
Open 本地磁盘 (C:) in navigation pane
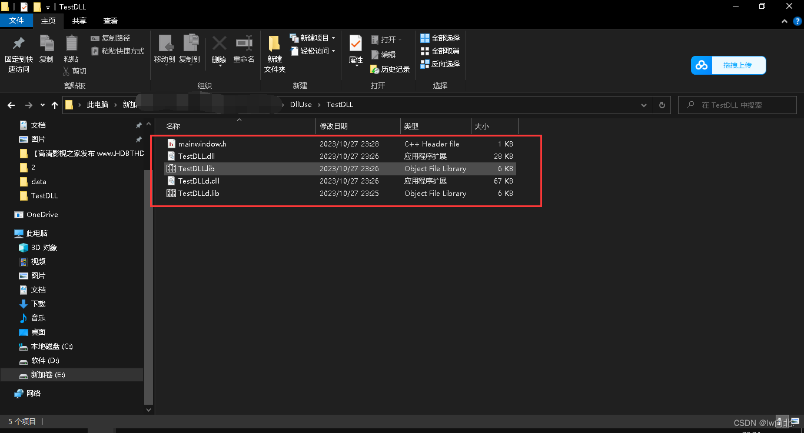[x=51, y=347]
